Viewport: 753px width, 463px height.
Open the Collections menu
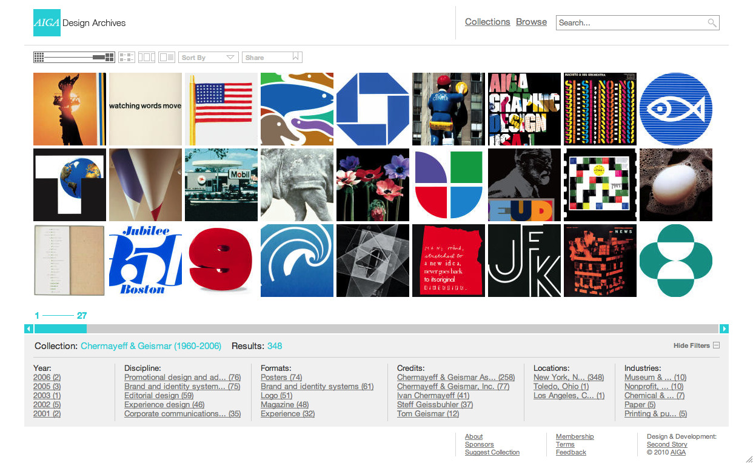point(487,22)
